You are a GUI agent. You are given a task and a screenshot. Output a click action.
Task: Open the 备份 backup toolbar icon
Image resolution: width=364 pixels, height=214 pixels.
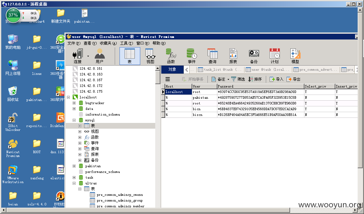tap(254, 56)
